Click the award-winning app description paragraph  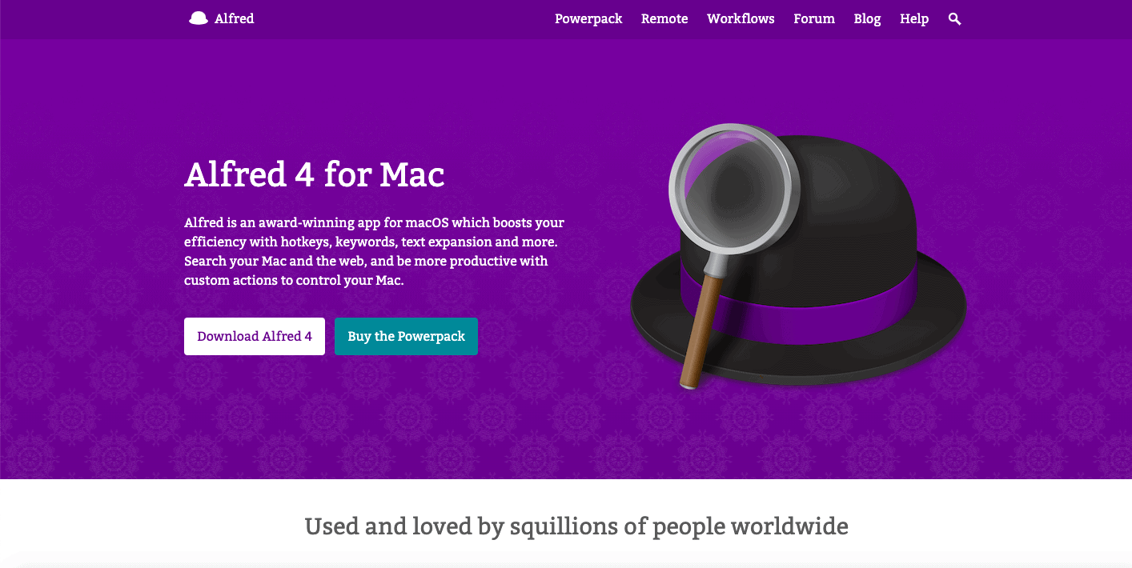pos(374,252)
